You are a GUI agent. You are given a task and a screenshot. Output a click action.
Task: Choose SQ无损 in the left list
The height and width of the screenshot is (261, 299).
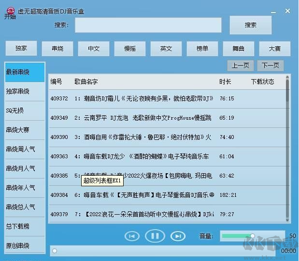[25, 110]
